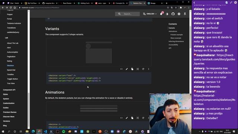Open the ENGLISH language dropdown

coord(149,14)
